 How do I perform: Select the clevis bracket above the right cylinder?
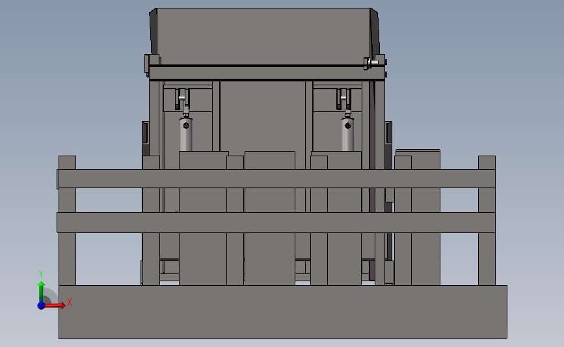pyautogui.click(x=344, y=99)
